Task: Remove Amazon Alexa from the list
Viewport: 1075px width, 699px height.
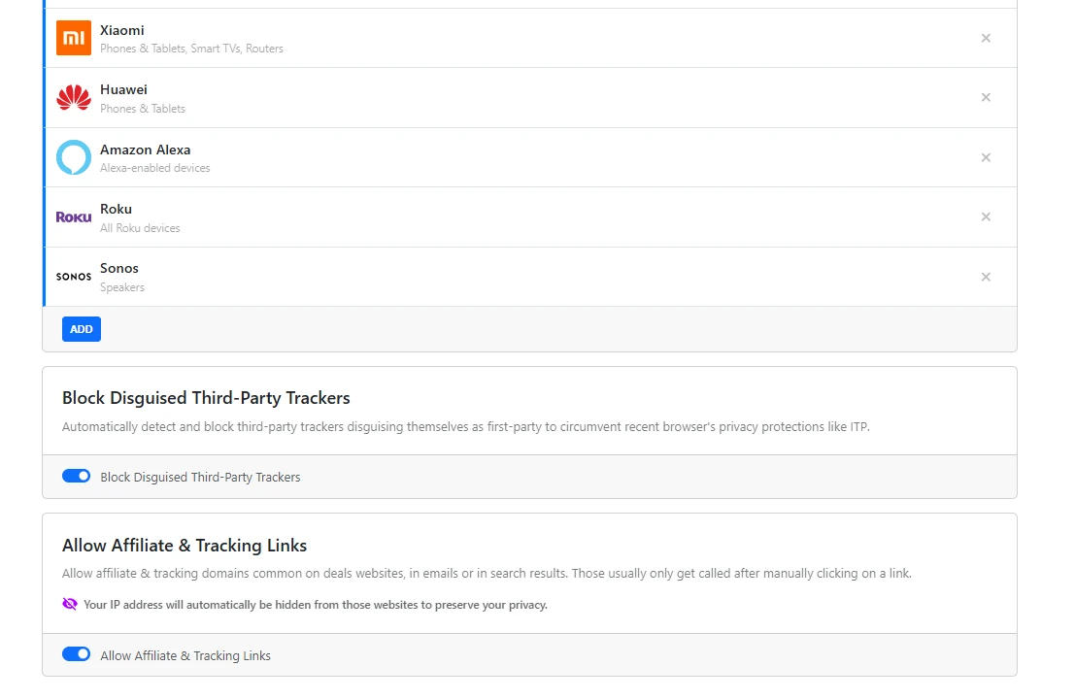Action: (x=986, y=157)
